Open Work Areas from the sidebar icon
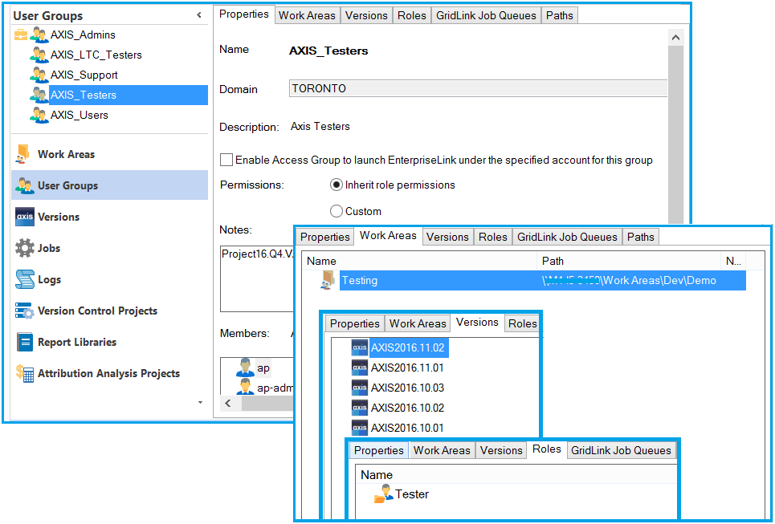 pyautogui.click(x=24, y=154)
